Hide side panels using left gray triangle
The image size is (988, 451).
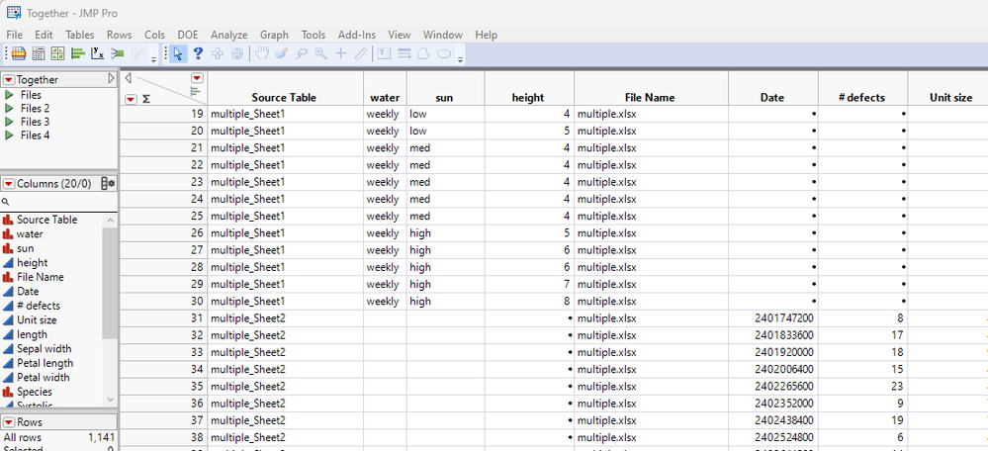pyautogui.click(x=128, y=78)
